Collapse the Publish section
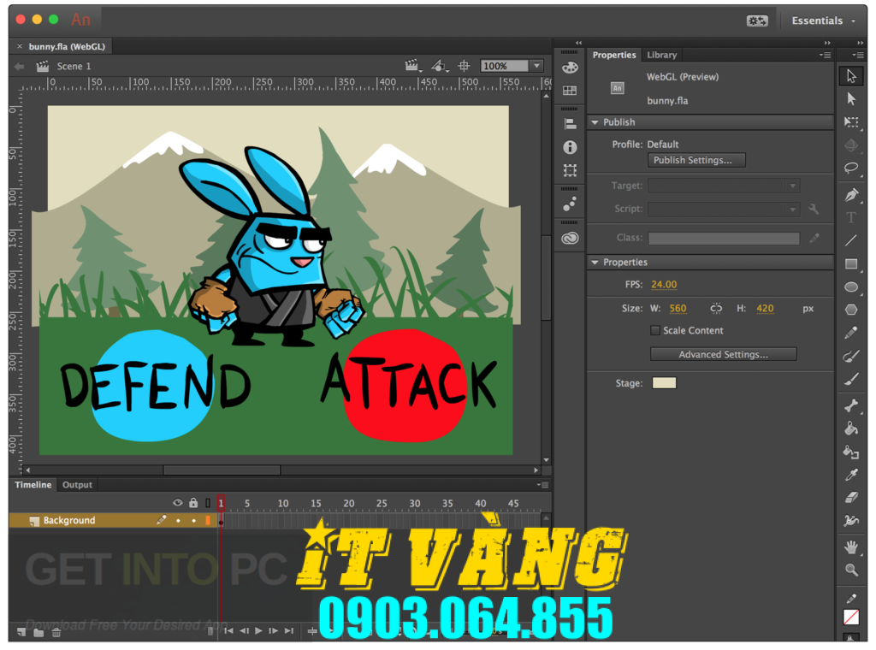Screen dimensions: 876x650 [x=596, y=121]
